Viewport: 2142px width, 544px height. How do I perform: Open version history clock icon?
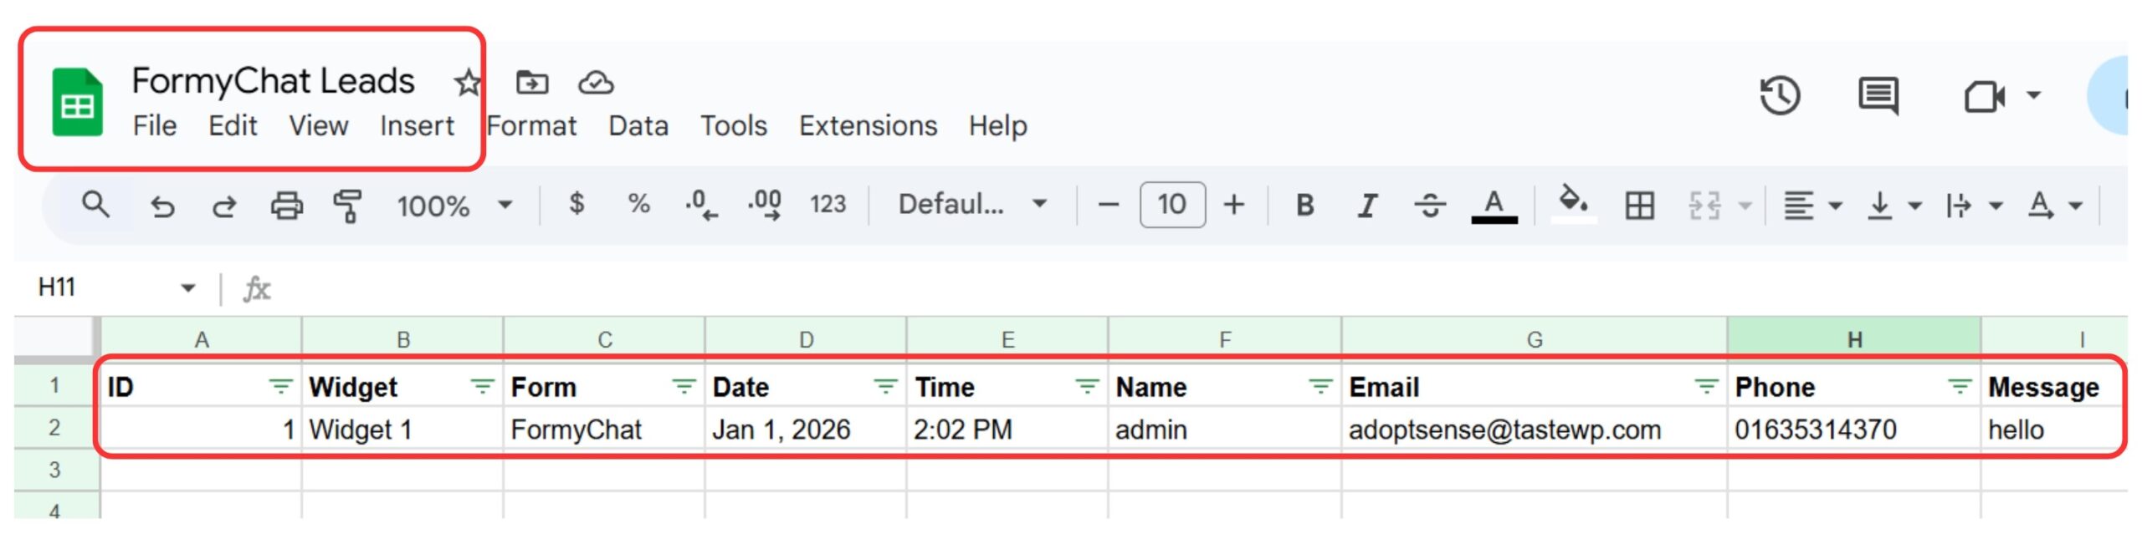tap(1780, 96)
